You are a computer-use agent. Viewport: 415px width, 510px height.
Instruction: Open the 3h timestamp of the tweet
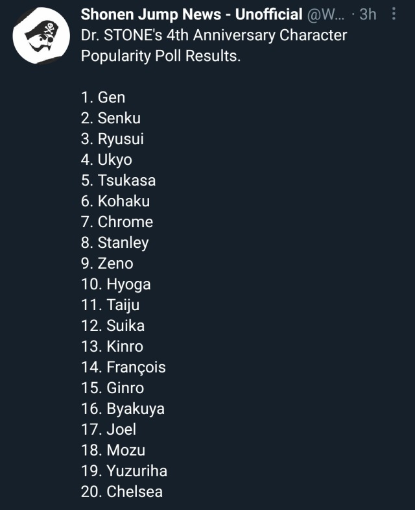coord(368,15)
